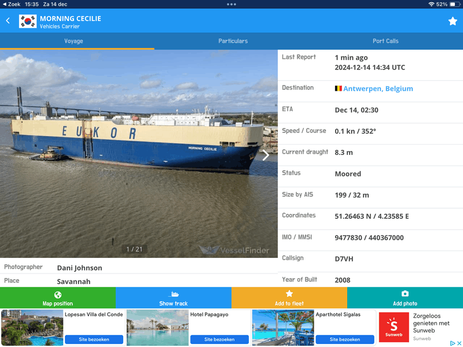Open the Lopesan Villa del Conde ad image

tap(32, 327)
